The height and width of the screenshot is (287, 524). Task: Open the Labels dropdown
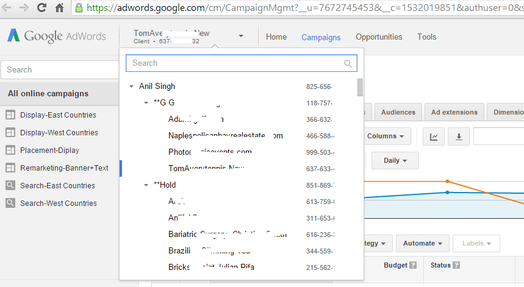pos(476,243)
